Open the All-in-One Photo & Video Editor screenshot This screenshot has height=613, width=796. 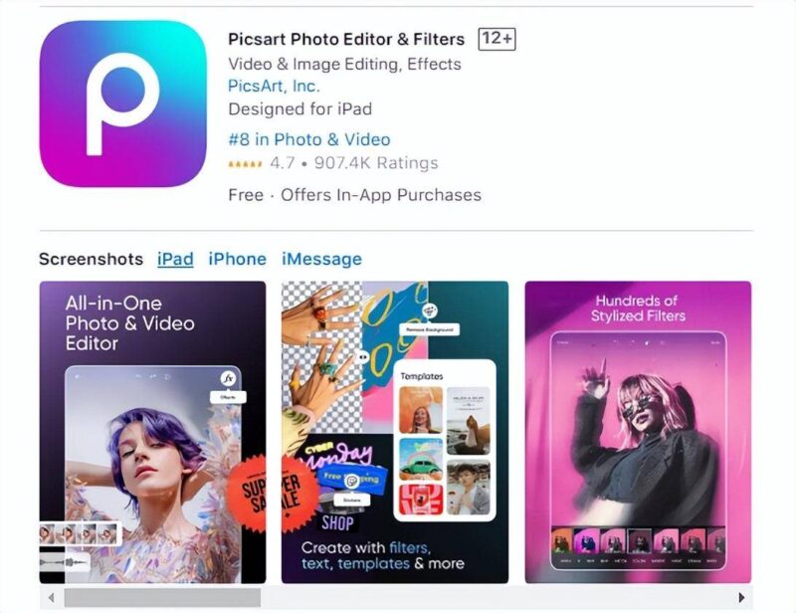(x=152, y=432)
